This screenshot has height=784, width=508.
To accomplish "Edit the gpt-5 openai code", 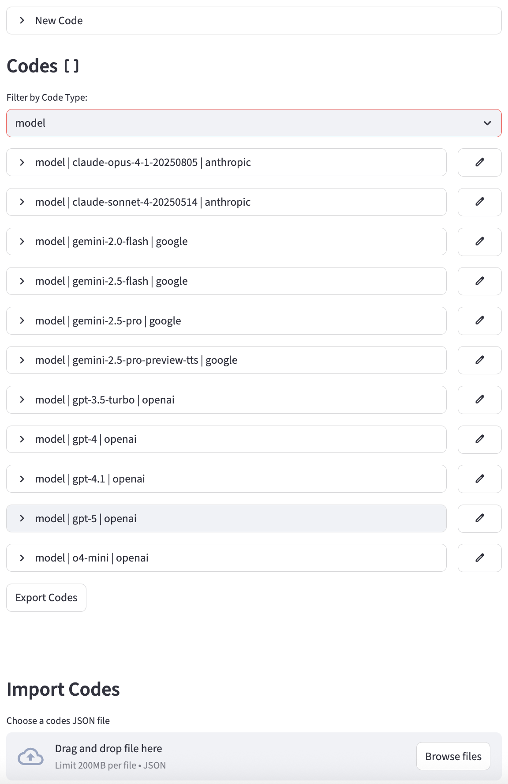I will click(x=479, y=519).
